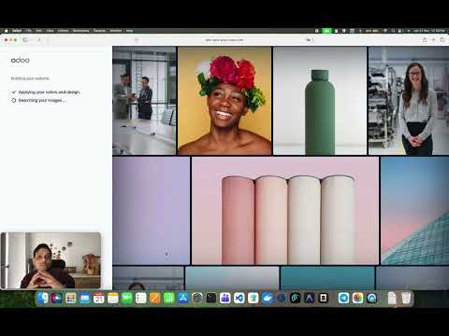This screenshot has height=336, width=449.
Task: Open Reminders from the dock
Action: (141, 299)
